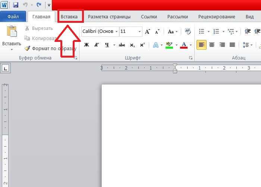Align text left (highlighted button)
261x187 pixels.
pyautogui.click(x=201, y=45)
